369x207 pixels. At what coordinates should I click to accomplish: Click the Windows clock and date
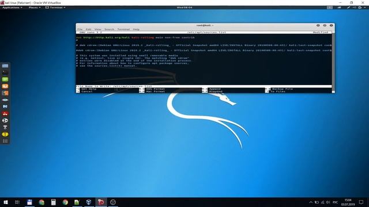coord(348,202)
